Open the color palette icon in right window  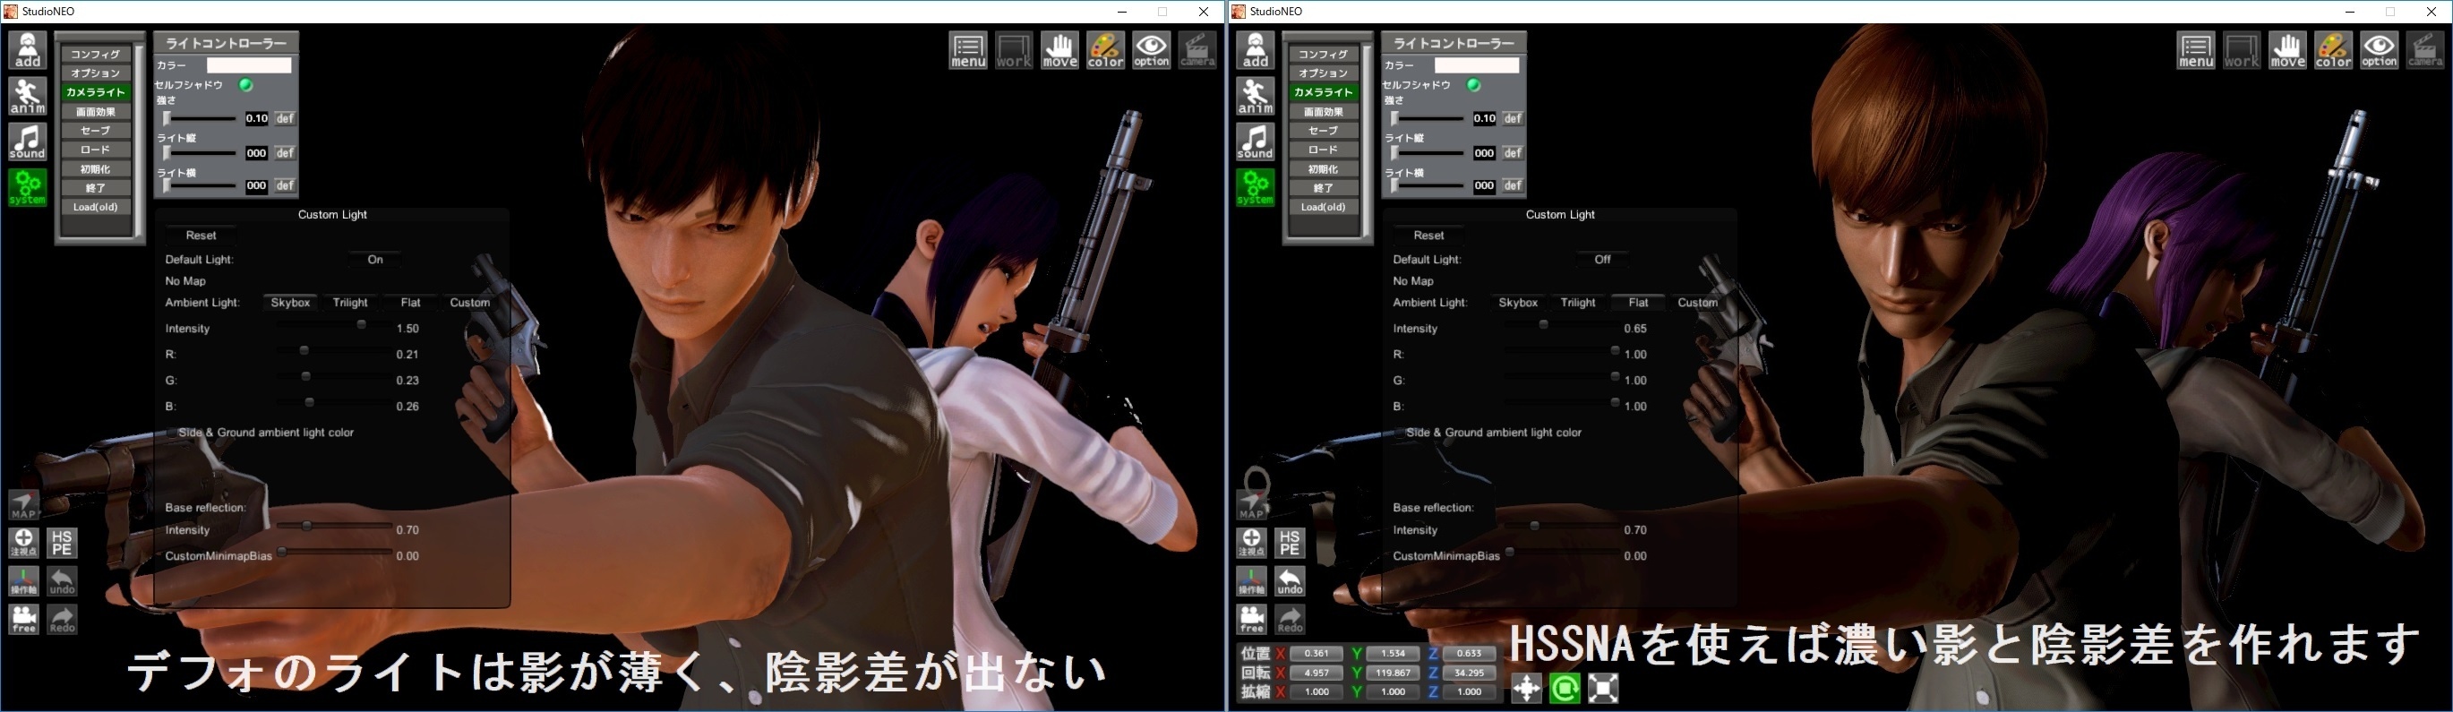tap(2333, 50)
